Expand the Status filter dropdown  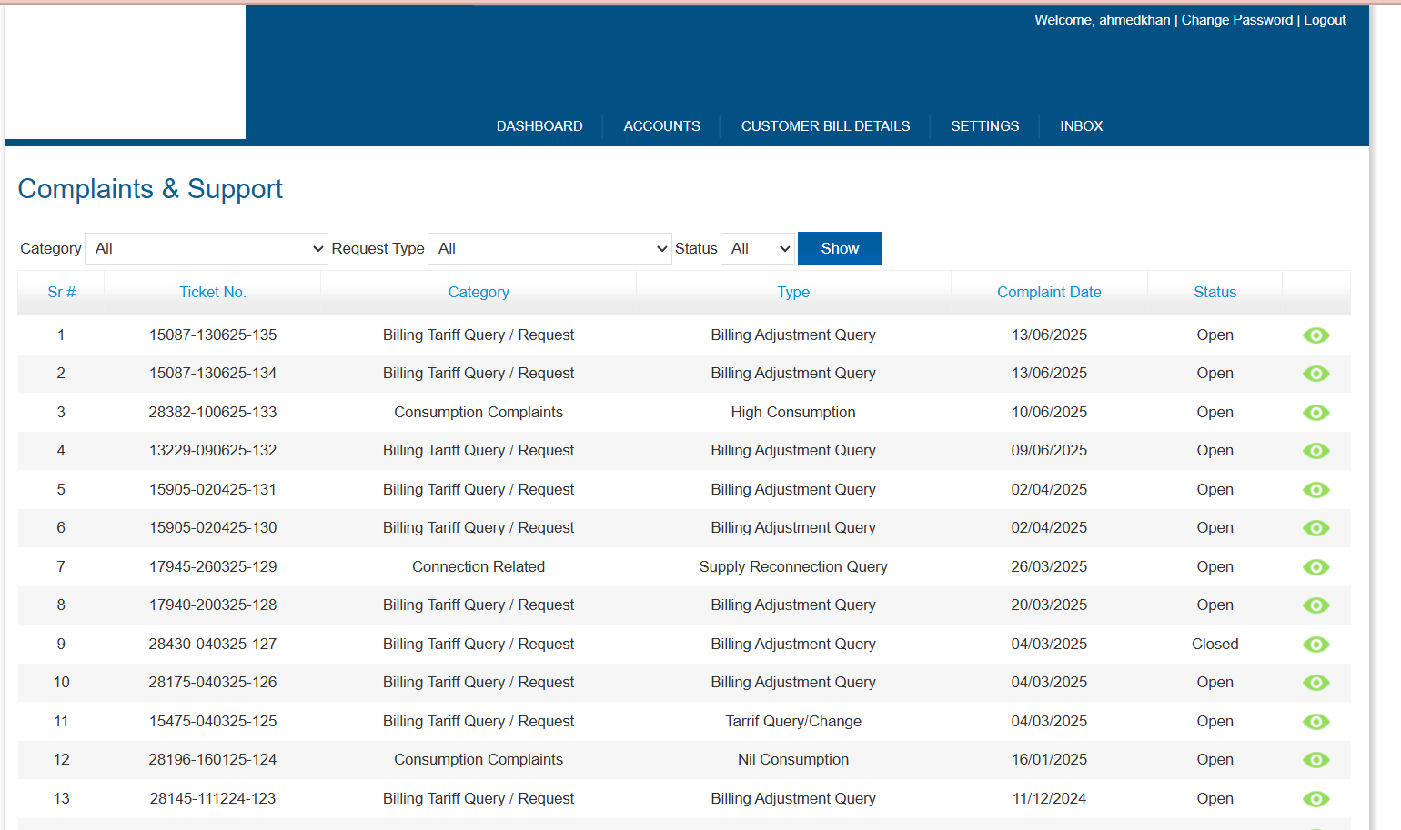[x=758, y=249]
